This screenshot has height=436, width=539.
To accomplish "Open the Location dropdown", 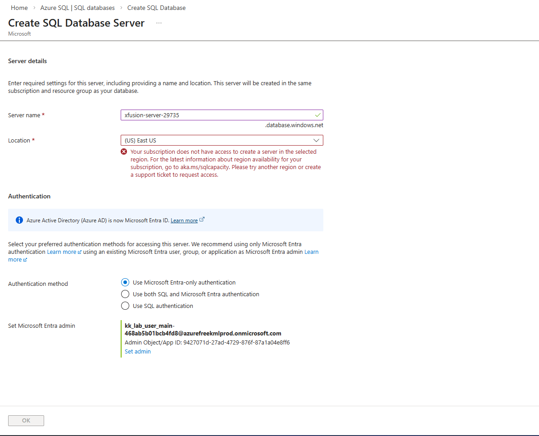I will tap(222, 140).
